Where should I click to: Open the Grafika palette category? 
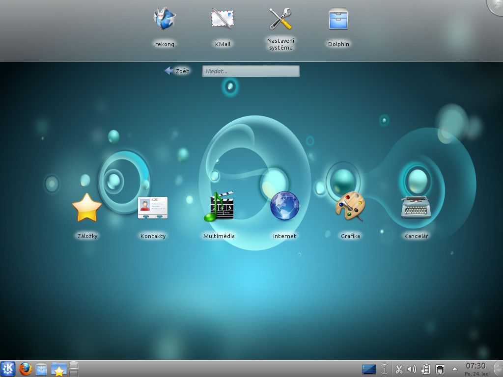(x=350, y=206)
